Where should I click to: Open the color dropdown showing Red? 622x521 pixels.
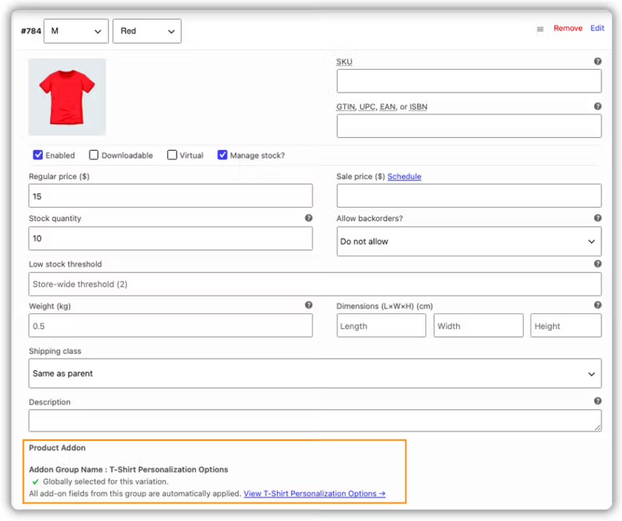click(x=147, y=31)
